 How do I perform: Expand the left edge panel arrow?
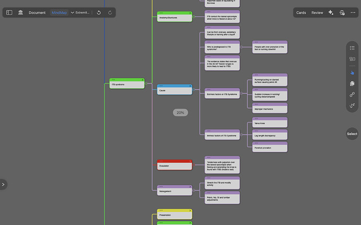pos(3,184)
